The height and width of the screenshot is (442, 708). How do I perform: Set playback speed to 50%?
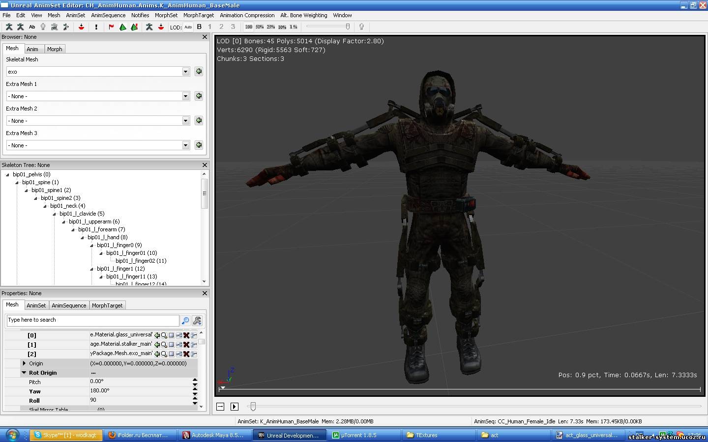(260, 27)
